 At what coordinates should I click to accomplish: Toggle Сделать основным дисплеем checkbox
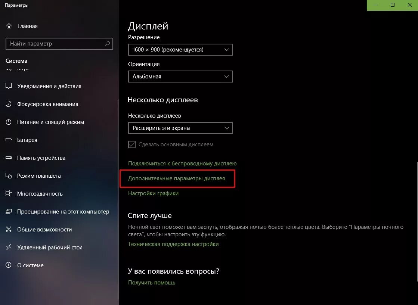[x=132, y=144]
